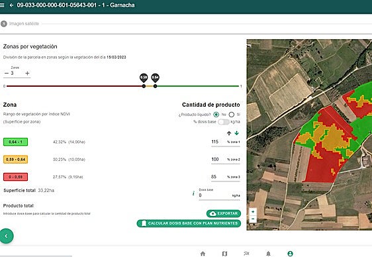Click the yellow 0,59 - 0,64 zone swatch
Image resolution: width=372 pixels, height=257 pixels.
pyautogui.click(x=15, y=160)
